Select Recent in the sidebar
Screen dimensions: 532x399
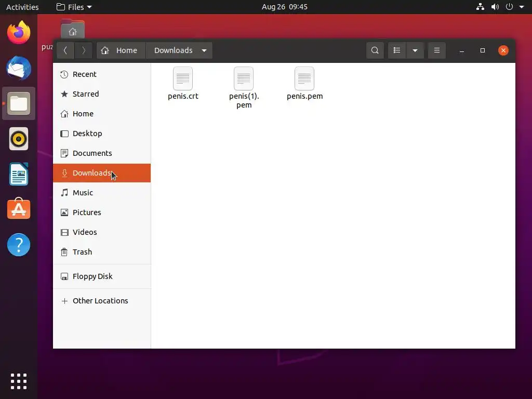tap(102, 74)
